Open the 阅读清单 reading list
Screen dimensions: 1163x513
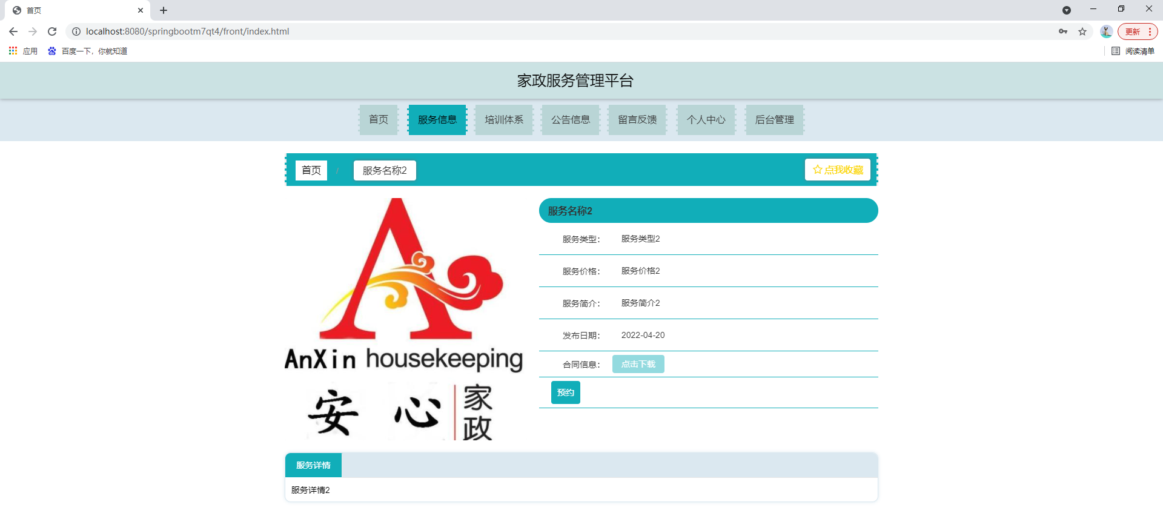tap(1133, 51)
